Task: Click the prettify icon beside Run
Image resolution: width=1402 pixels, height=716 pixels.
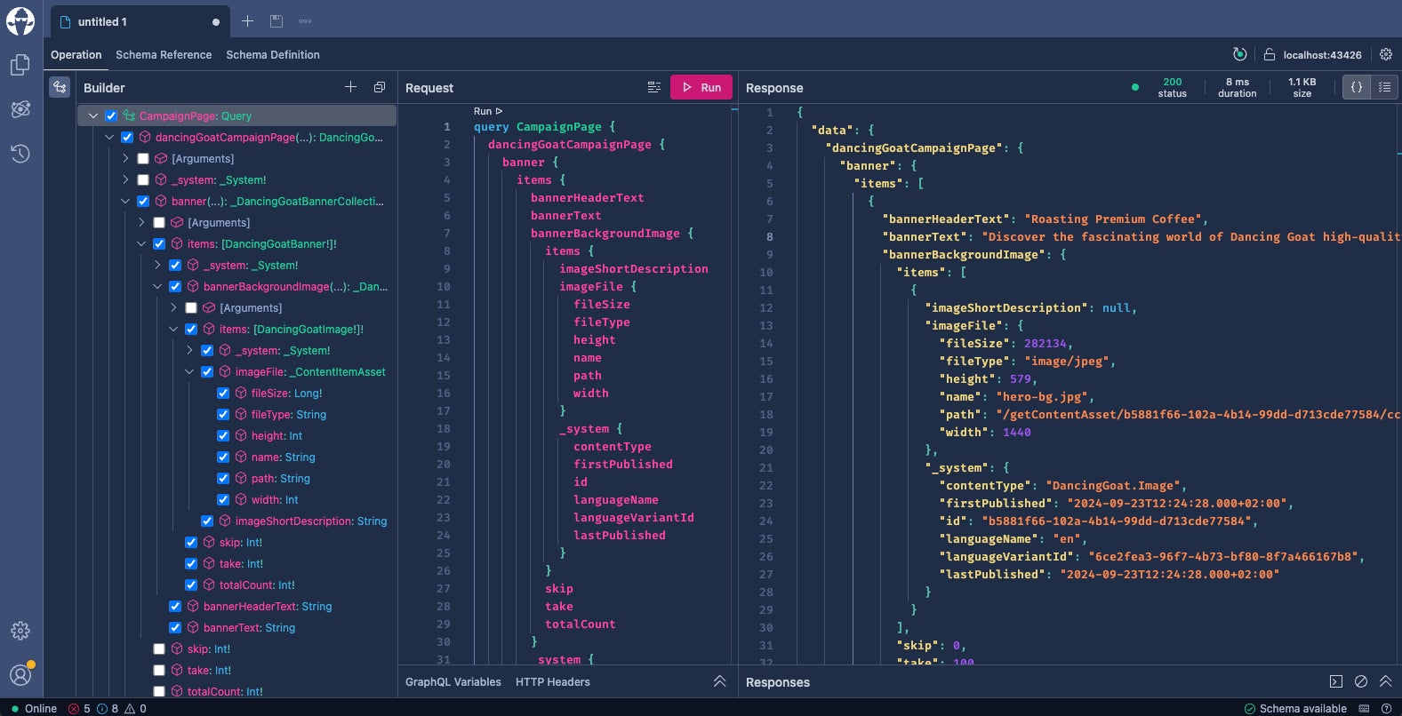Action: [654, 87]
